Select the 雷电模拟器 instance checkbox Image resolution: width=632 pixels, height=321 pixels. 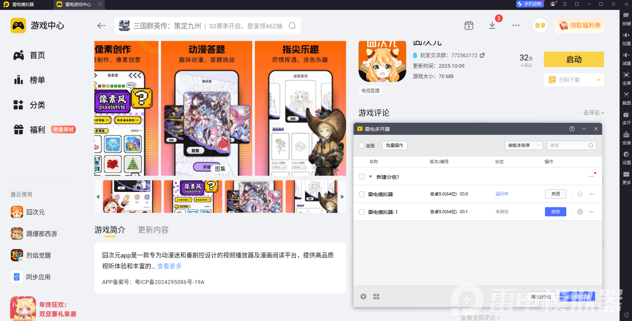[x=362, y=194]
